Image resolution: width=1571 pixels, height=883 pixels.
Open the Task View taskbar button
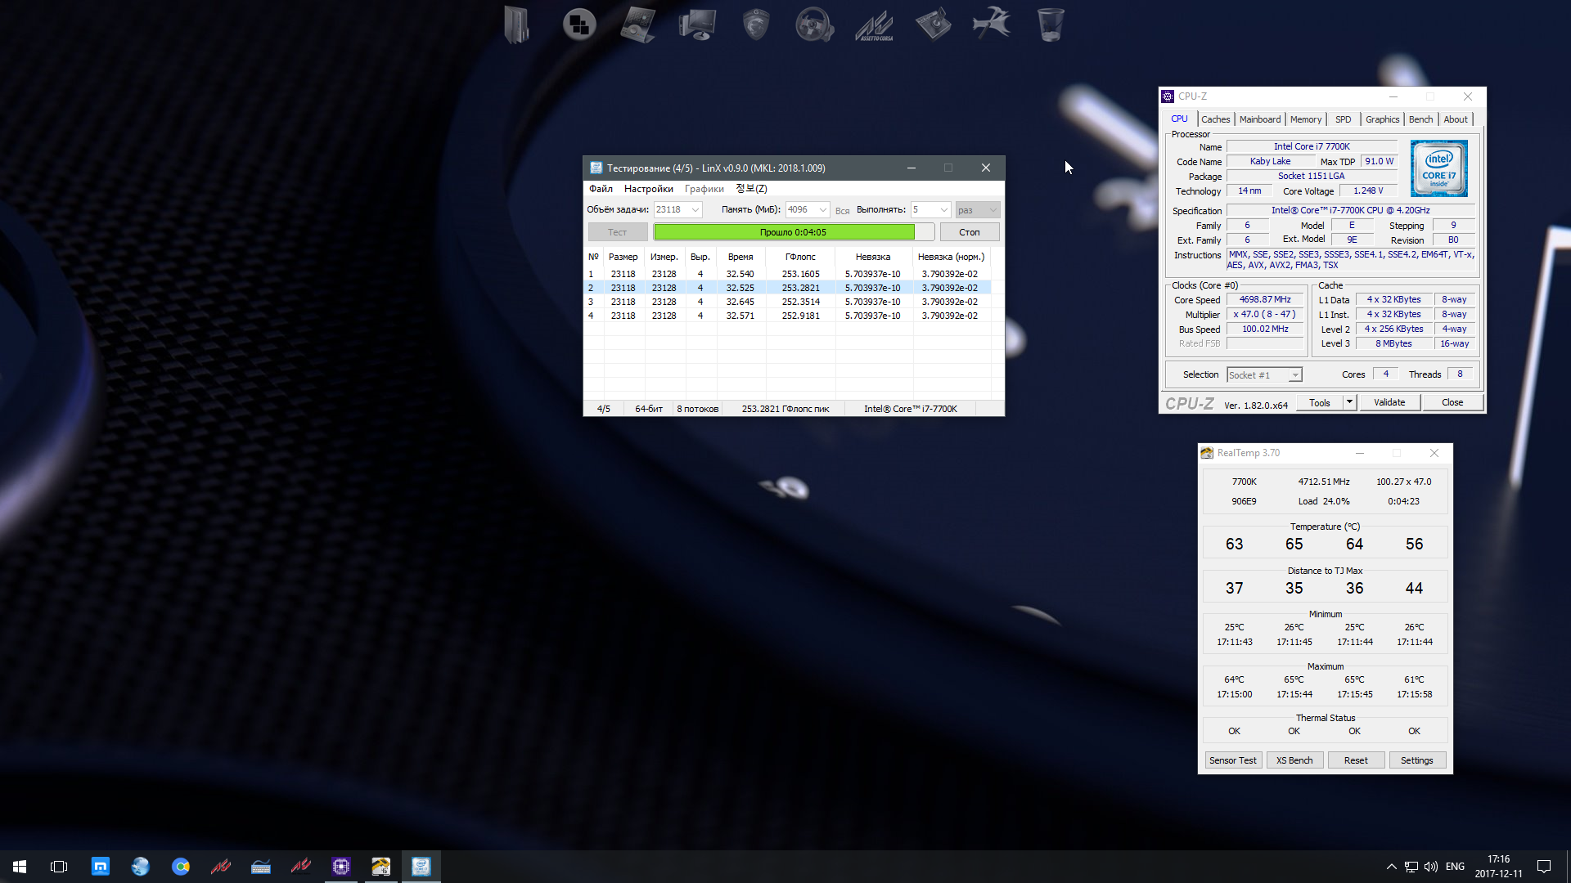click(x=59, y=867)
